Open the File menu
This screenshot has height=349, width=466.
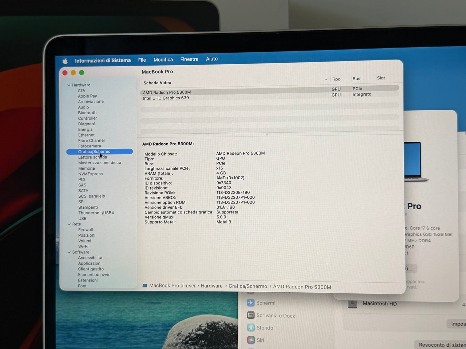[142, 60]
